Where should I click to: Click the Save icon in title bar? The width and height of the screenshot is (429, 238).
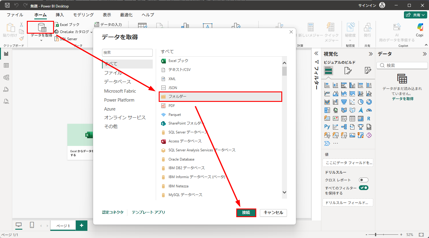tap(7, 5)
